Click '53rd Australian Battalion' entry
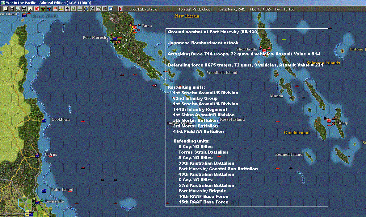 pyautogui.click(x=206, y=185)
